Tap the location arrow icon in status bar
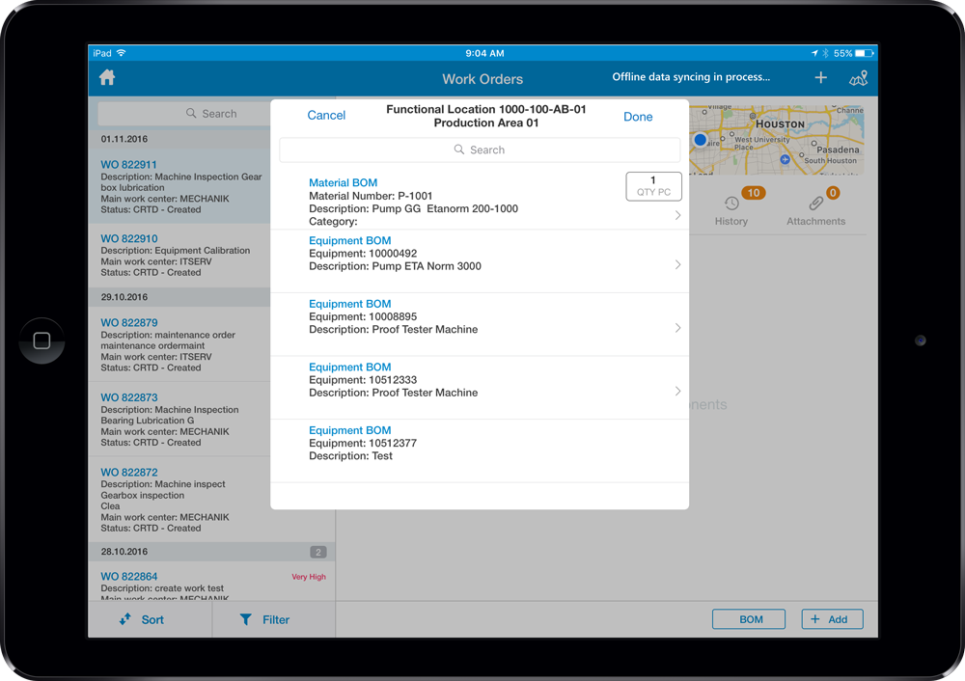Image resolution: width=965 pixels, height=681 pixels. [x=814, y=53]
